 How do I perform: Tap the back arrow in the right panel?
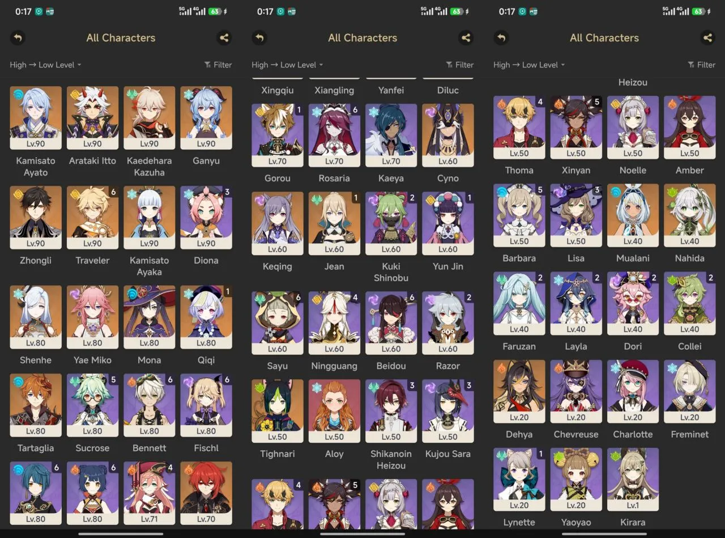point(501,38)
